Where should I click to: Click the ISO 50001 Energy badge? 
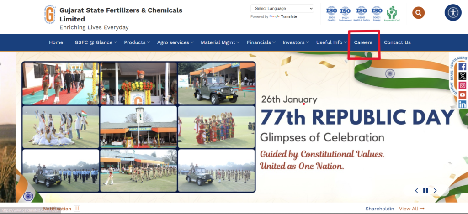coord(377,14)
